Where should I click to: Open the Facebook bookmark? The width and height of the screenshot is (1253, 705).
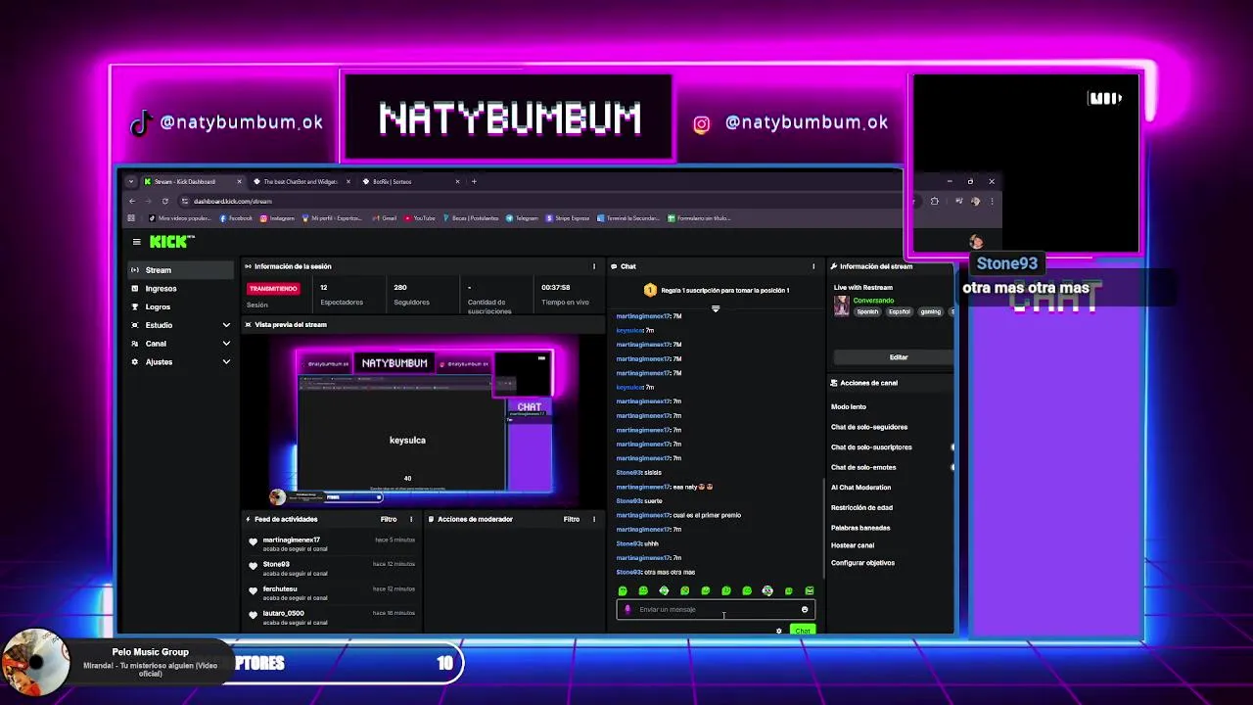[x=236, y=218]
